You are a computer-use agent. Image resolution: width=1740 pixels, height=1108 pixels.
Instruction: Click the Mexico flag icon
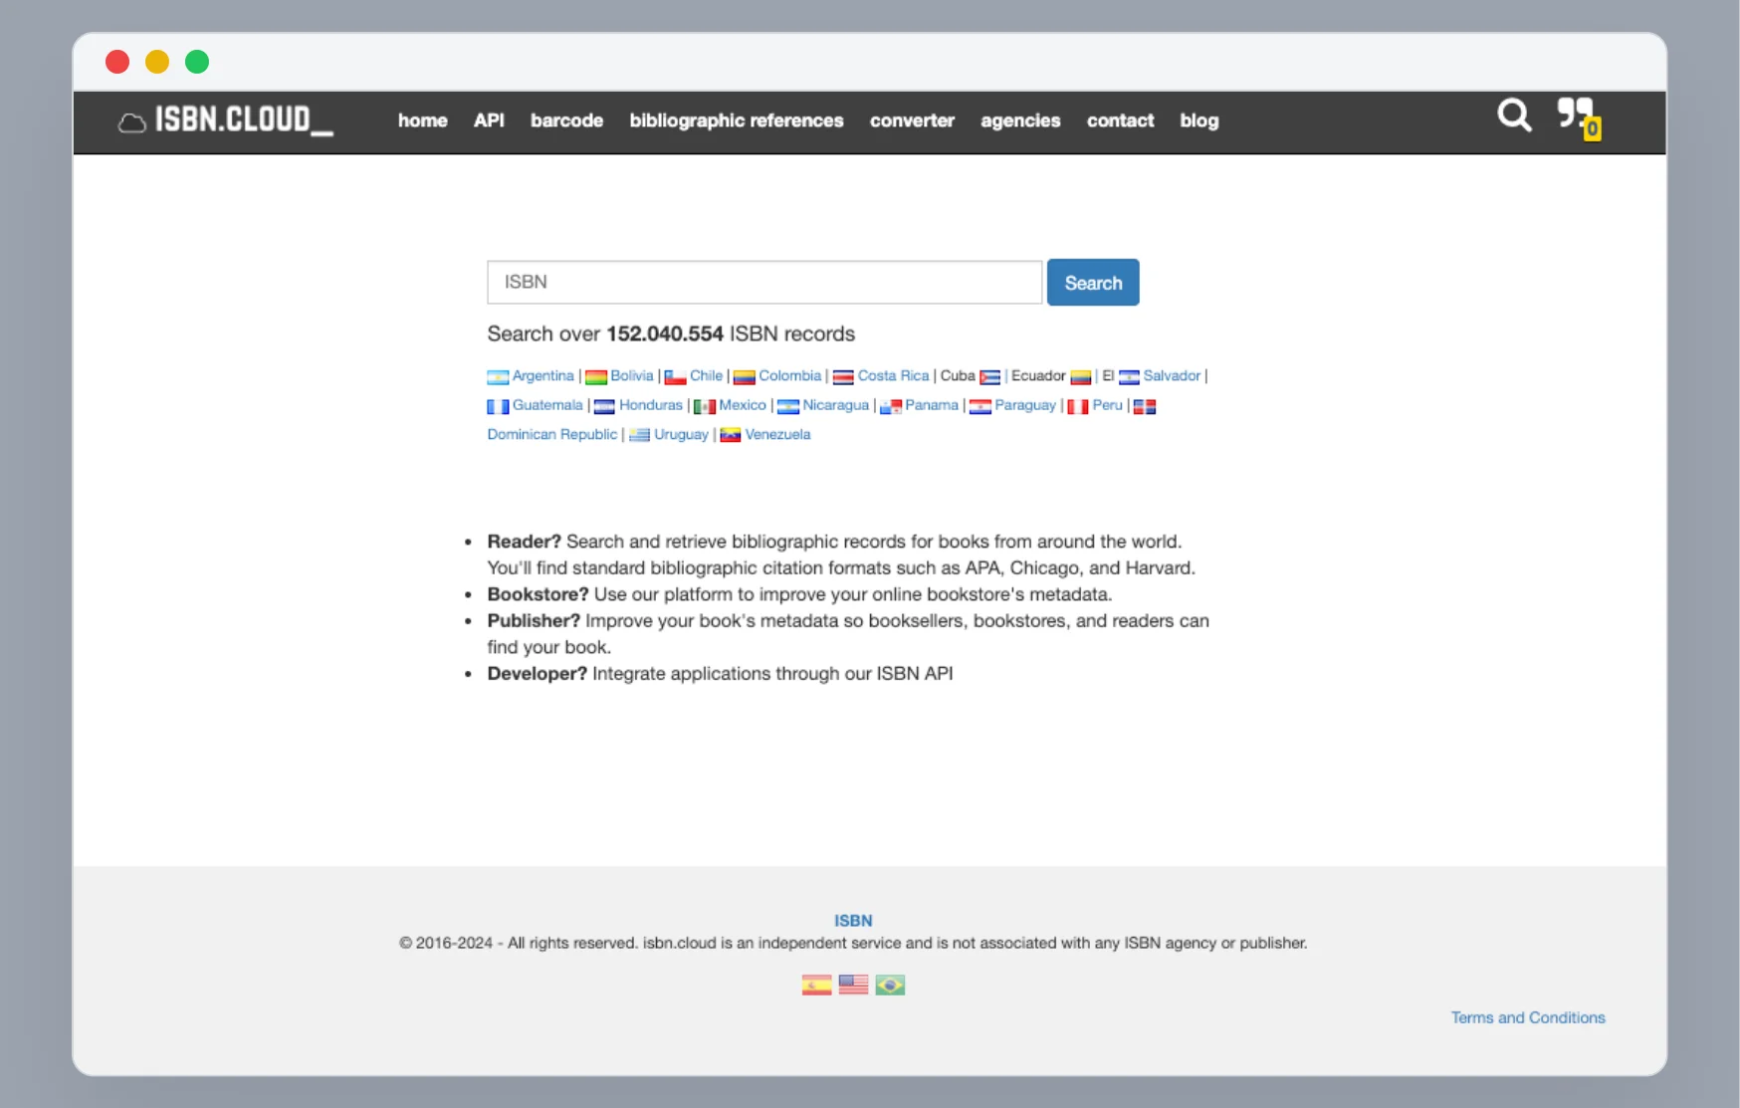coord(706,406)
